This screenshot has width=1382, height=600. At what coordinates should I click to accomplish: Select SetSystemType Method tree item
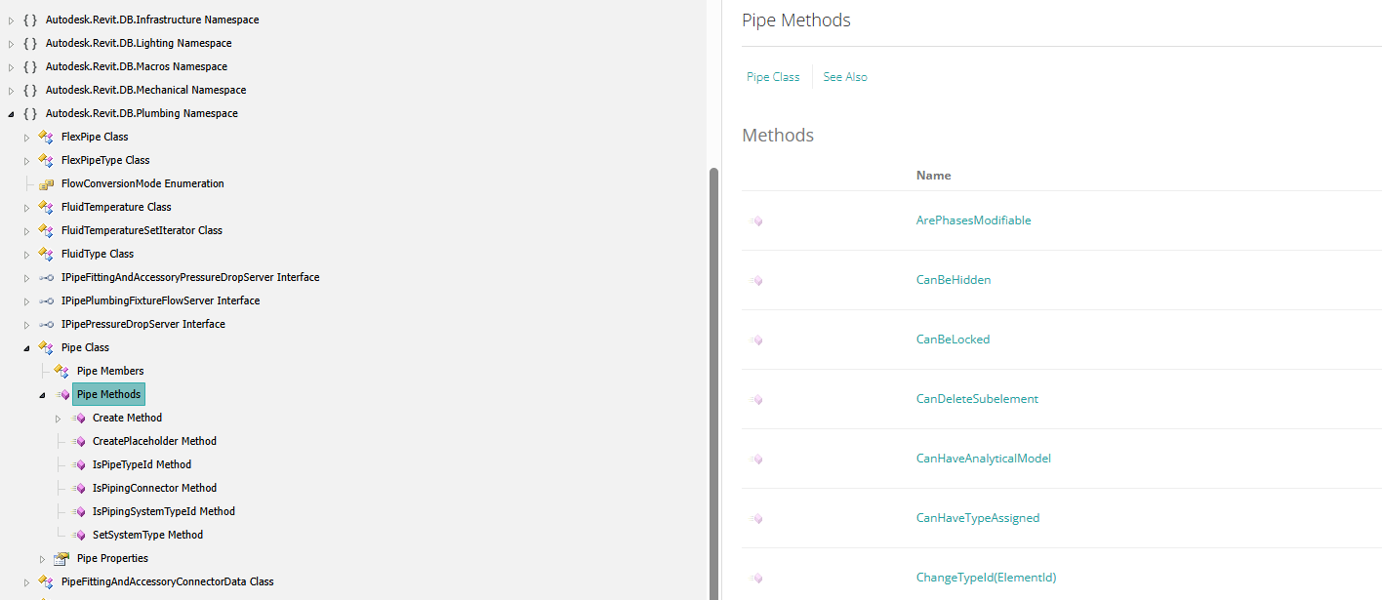pos(147,535)
